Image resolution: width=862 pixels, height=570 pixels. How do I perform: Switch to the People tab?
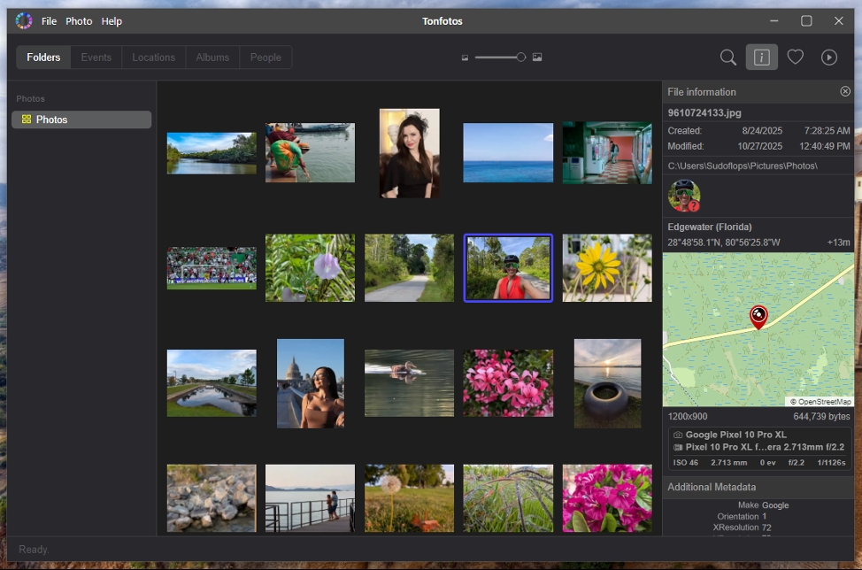pyautogui.click(x=266, y=58)
